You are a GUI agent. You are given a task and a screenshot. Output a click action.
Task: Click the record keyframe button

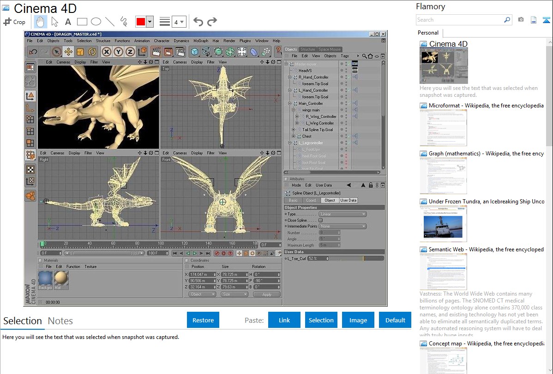click(217, 254)
